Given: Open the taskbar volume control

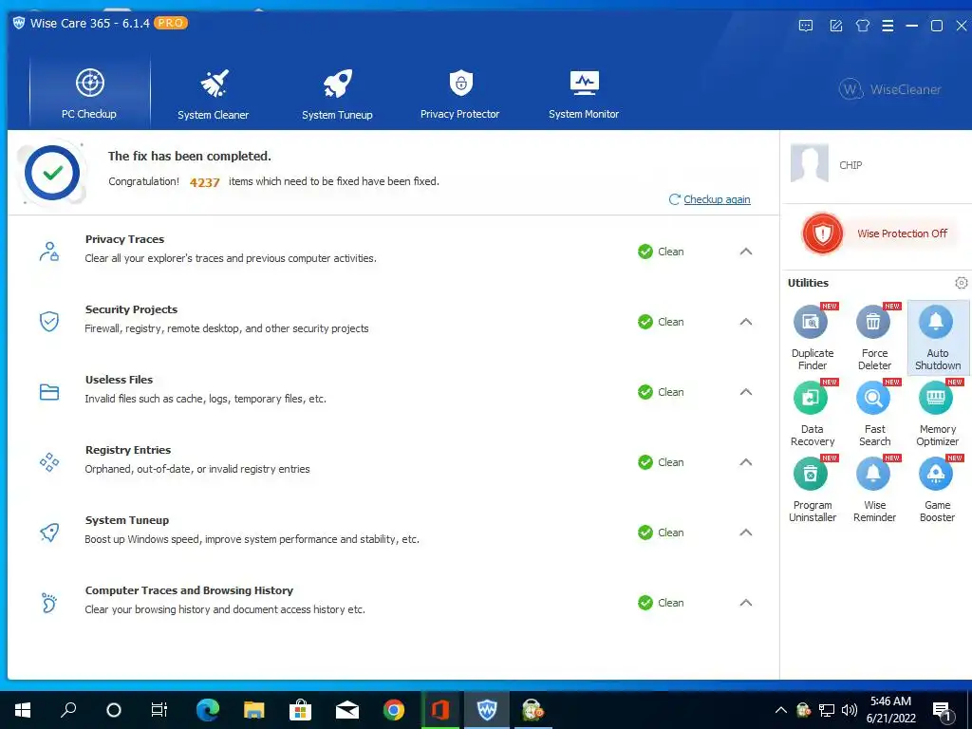Looking at the screenshot, I should pos(850,710).
